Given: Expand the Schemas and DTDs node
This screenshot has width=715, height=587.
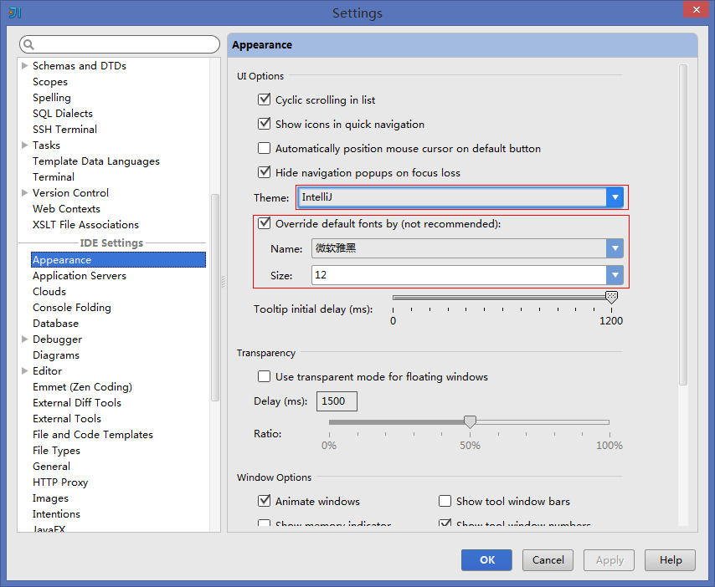Looking at the screenshot, I should (x=24, y=65).
